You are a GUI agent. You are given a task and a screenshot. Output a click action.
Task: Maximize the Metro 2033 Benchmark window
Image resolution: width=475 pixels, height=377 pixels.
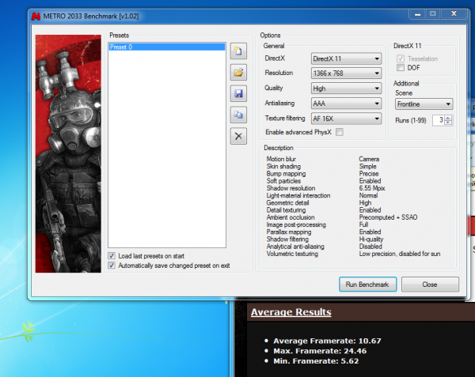[432, 13]
